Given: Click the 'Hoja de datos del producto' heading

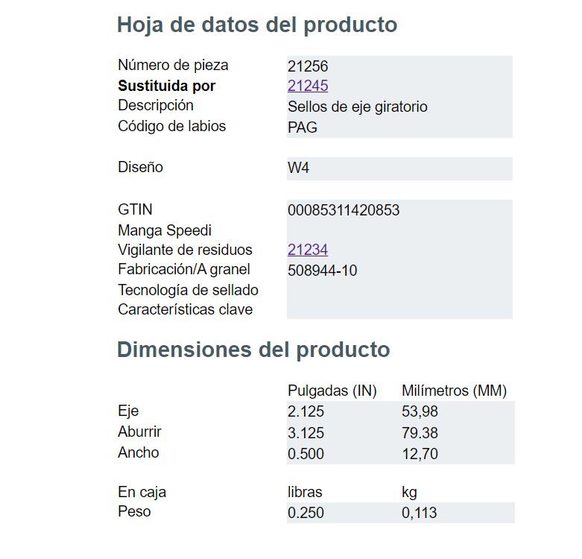Looking at the screenshot, I should tap(257, 25).
